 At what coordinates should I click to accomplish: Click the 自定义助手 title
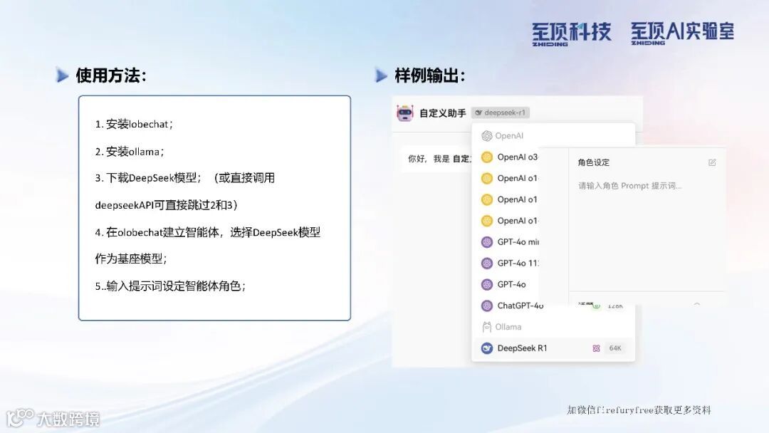[442, 113]
